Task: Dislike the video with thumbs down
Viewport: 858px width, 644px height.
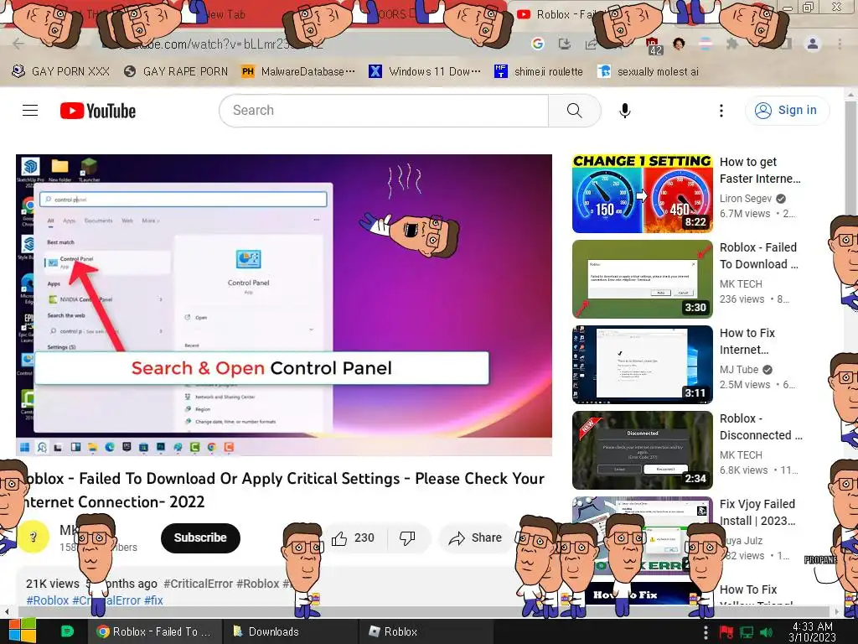Action: (407, 538)
